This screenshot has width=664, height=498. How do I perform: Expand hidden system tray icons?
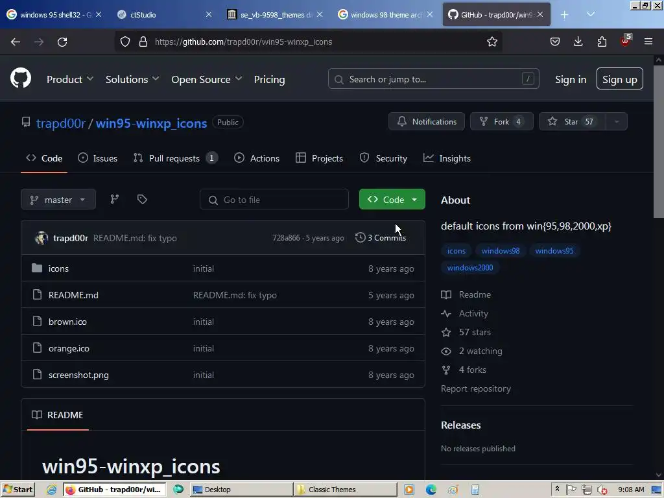(557, 489)
